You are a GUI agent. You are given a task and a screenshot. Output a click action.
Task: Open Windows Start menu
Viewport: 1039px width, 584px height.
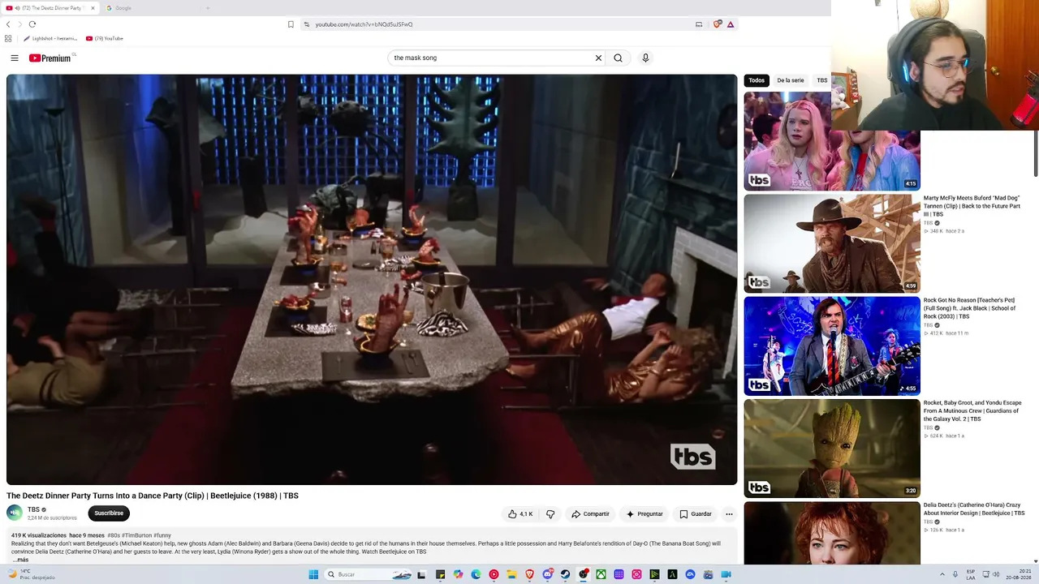pyautogui.click(x=313, y=574)
